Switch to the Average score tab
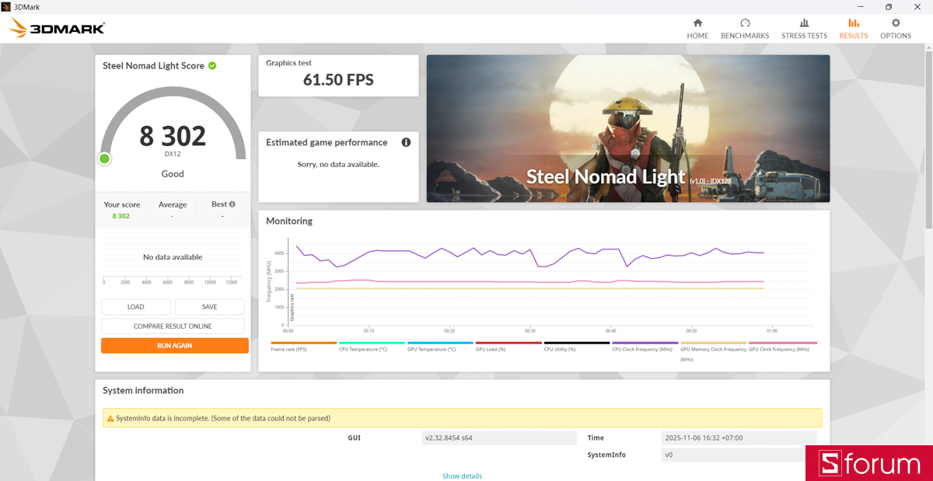The height and width of the screenshot is (481, 933). pos(173,204)
